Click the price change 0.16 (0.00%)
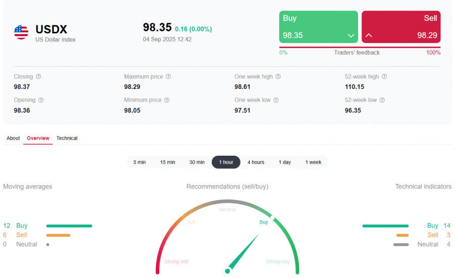 [193, 29]
